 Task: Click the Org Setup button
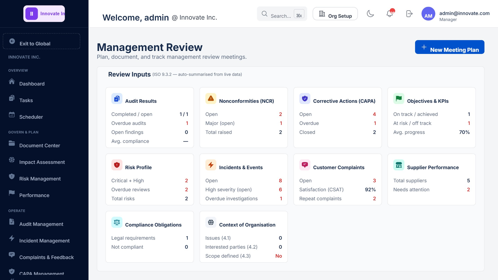[335, 14]
